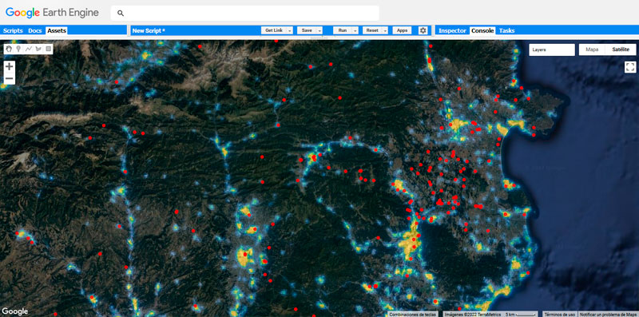Focus the top search input field

[x=245, y=13]
